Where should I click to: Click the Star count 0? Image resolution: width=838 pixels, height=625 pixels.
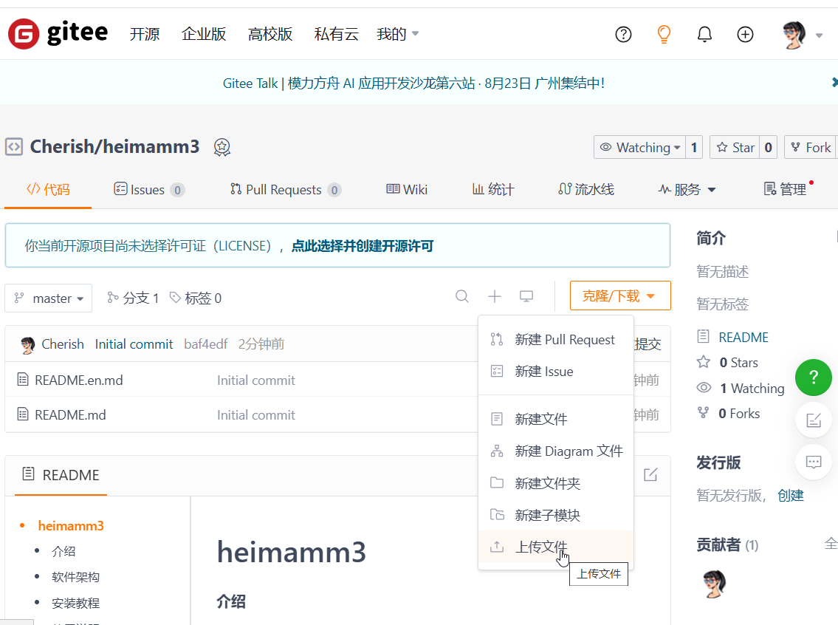coord(768,147)
